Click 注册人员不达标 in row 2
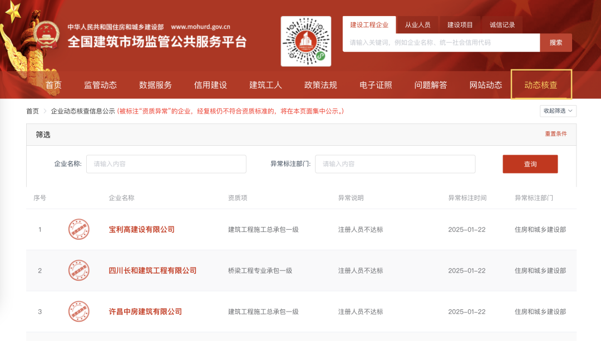601x341 pixels. [x=361, y=270]
